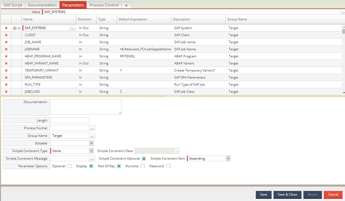
Task: Collapse the parameter details splitter handle
Action: 173,96
